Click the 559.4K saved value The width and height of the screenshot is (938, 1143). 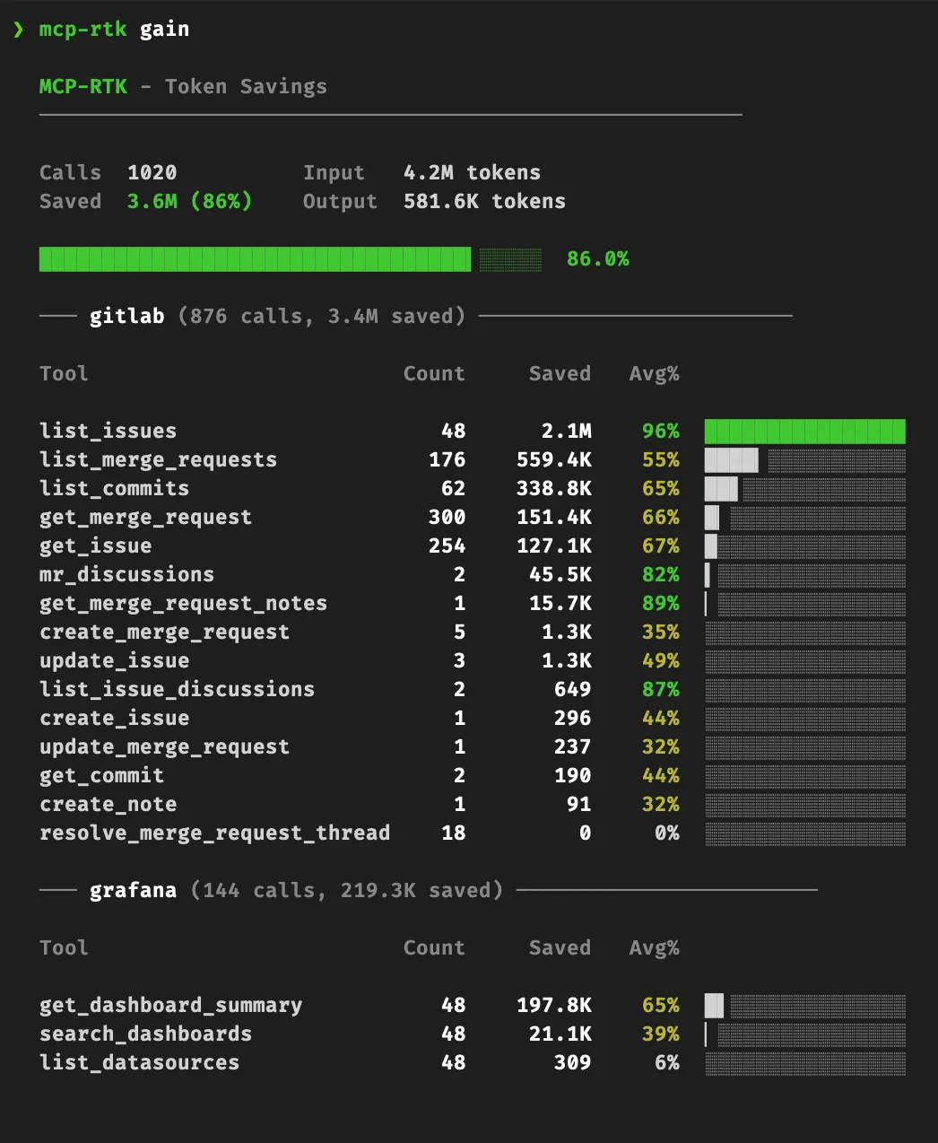click(x=554, y=459)
